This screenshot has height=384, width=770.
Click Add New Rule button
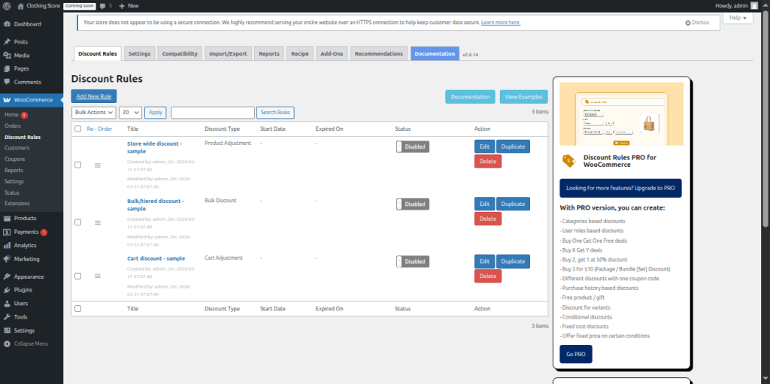(x=94, y=96)
